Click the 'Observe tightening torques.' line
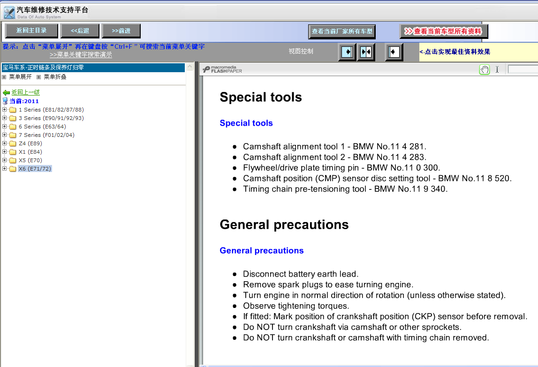The width and height of the screenshot is (538, 367). click(x=296, y=306)
